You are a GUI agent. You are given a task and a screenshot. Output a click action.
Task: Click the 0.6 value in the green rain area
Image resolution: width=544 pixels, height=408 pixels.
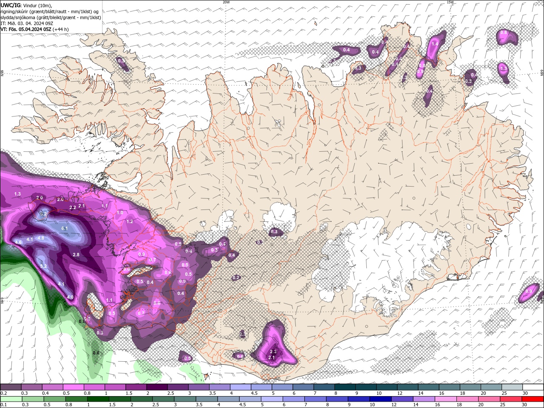point(96,353)
